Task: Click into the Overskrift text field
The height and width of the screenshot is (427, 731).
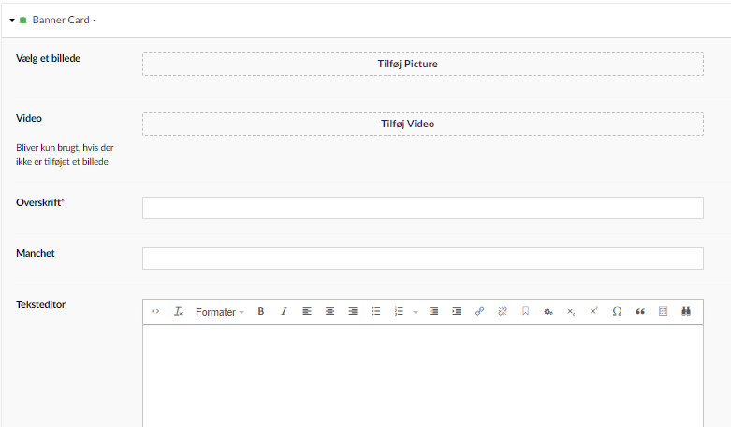Action: [422, 208]
